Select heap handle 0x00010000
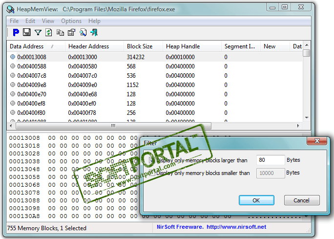The width and height of the screenshot is (334, 239). pos(180,57)
